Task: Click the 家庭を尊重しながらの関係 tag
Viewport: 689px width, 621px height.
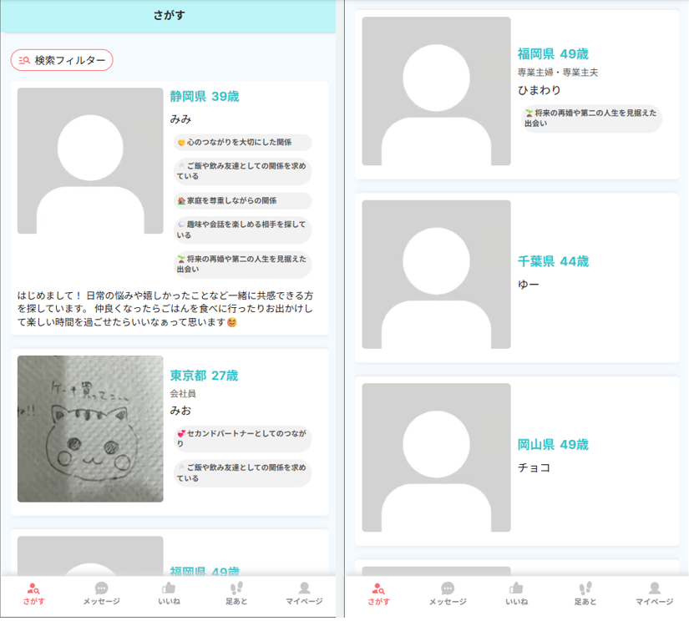Action: click(242, 201)
